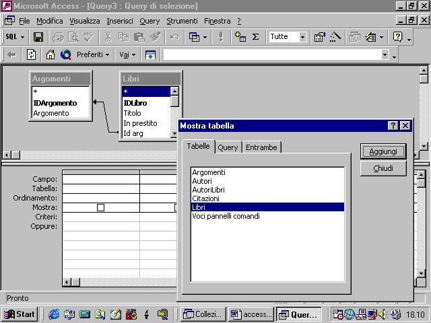Open the Properties icon

[320, 37]
